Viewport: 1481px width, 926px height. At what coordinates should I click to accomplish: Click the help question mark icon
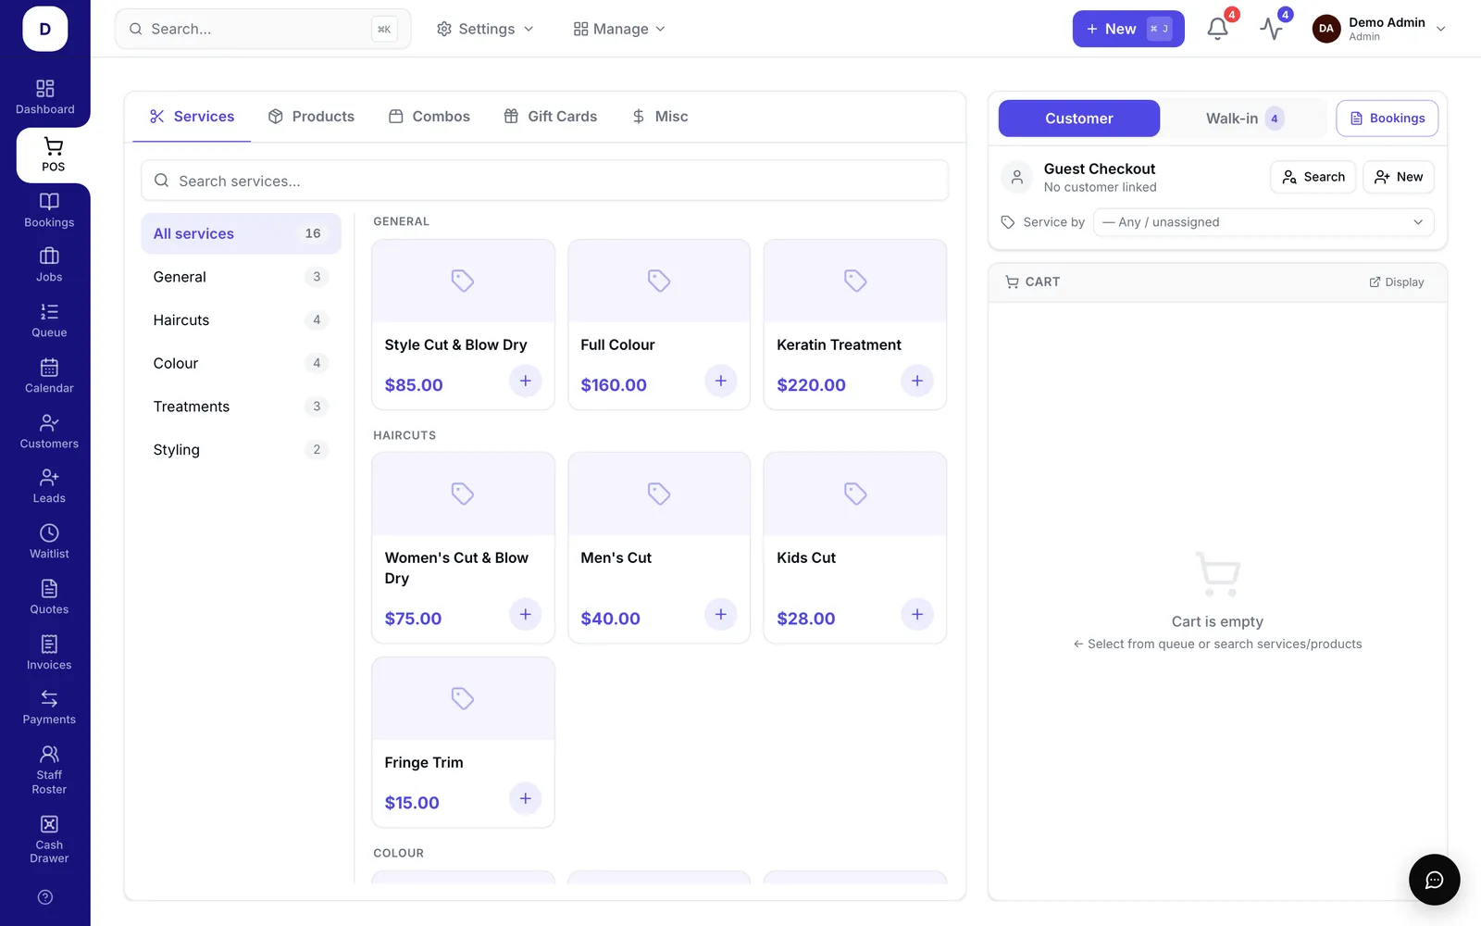click(45, 897)
